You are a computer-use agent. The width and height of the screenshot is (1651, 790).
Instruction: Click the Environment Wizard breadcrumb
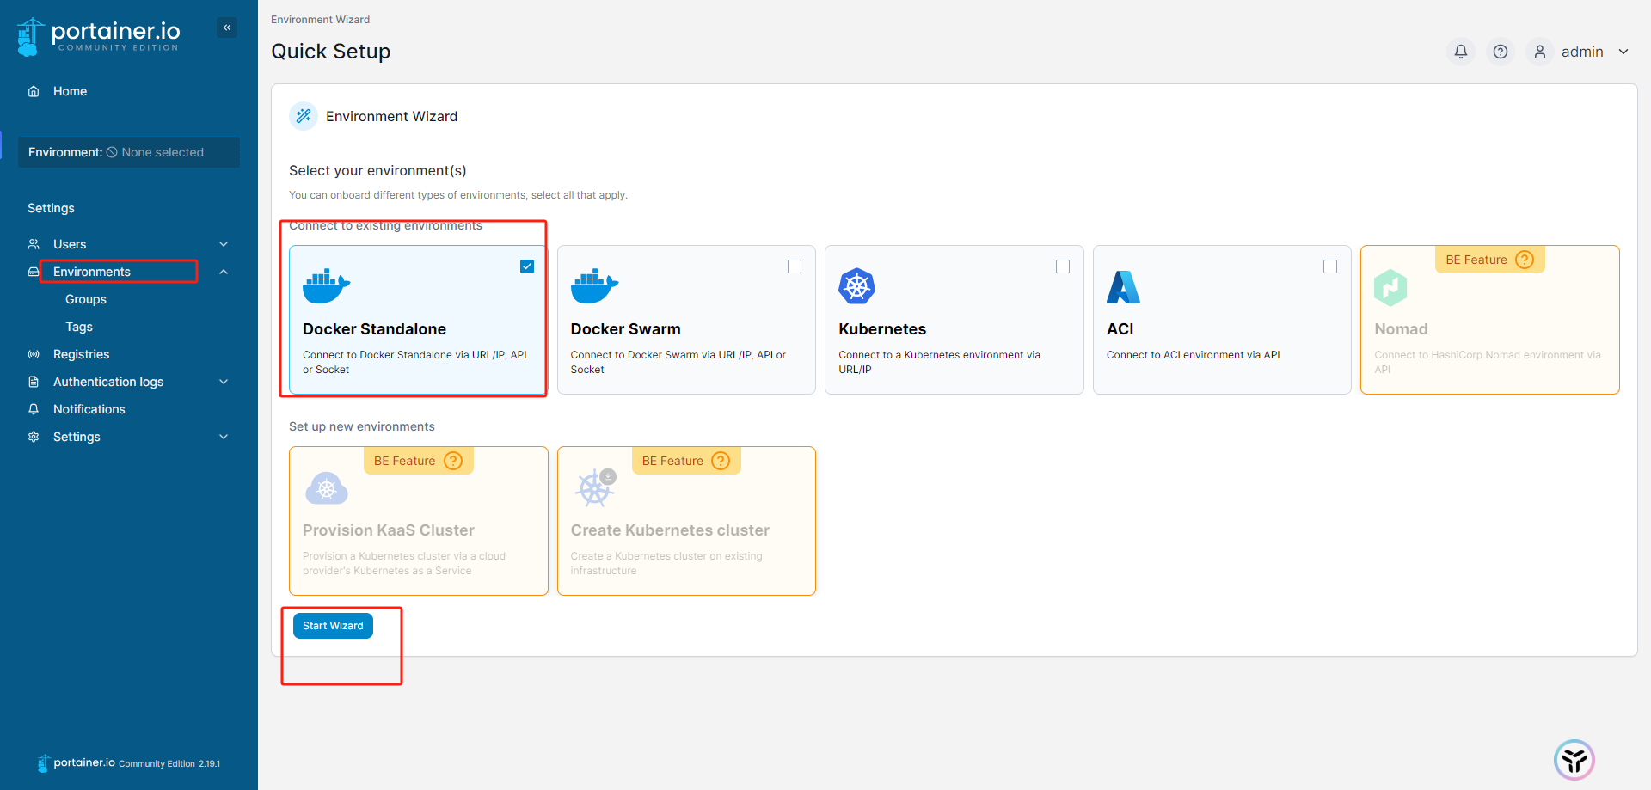click(x=320, y=20)
